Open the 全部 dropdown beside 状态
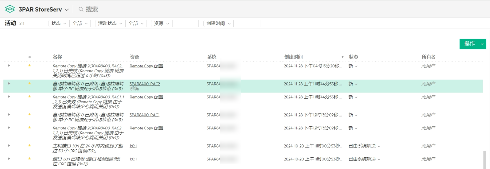490x169 pixels. pos(80,23)
